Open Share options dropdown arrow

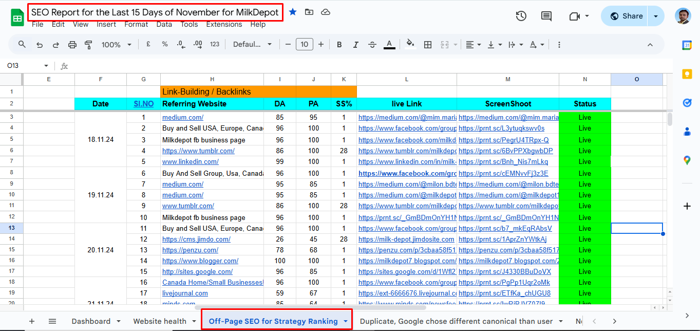656,16
